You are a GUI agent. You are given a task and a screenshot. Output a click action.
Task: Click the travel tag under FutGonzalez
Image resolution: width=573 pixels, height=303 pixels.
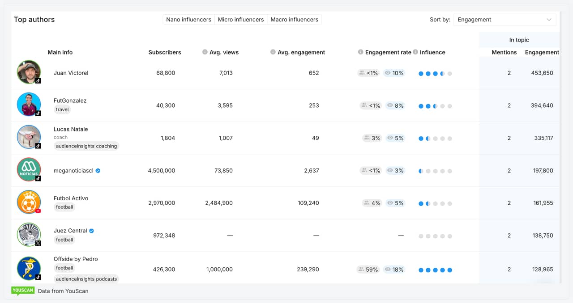click(x=62, y=109)
